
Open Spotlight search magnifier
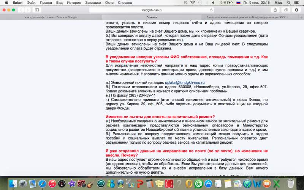tap(289, 3)
